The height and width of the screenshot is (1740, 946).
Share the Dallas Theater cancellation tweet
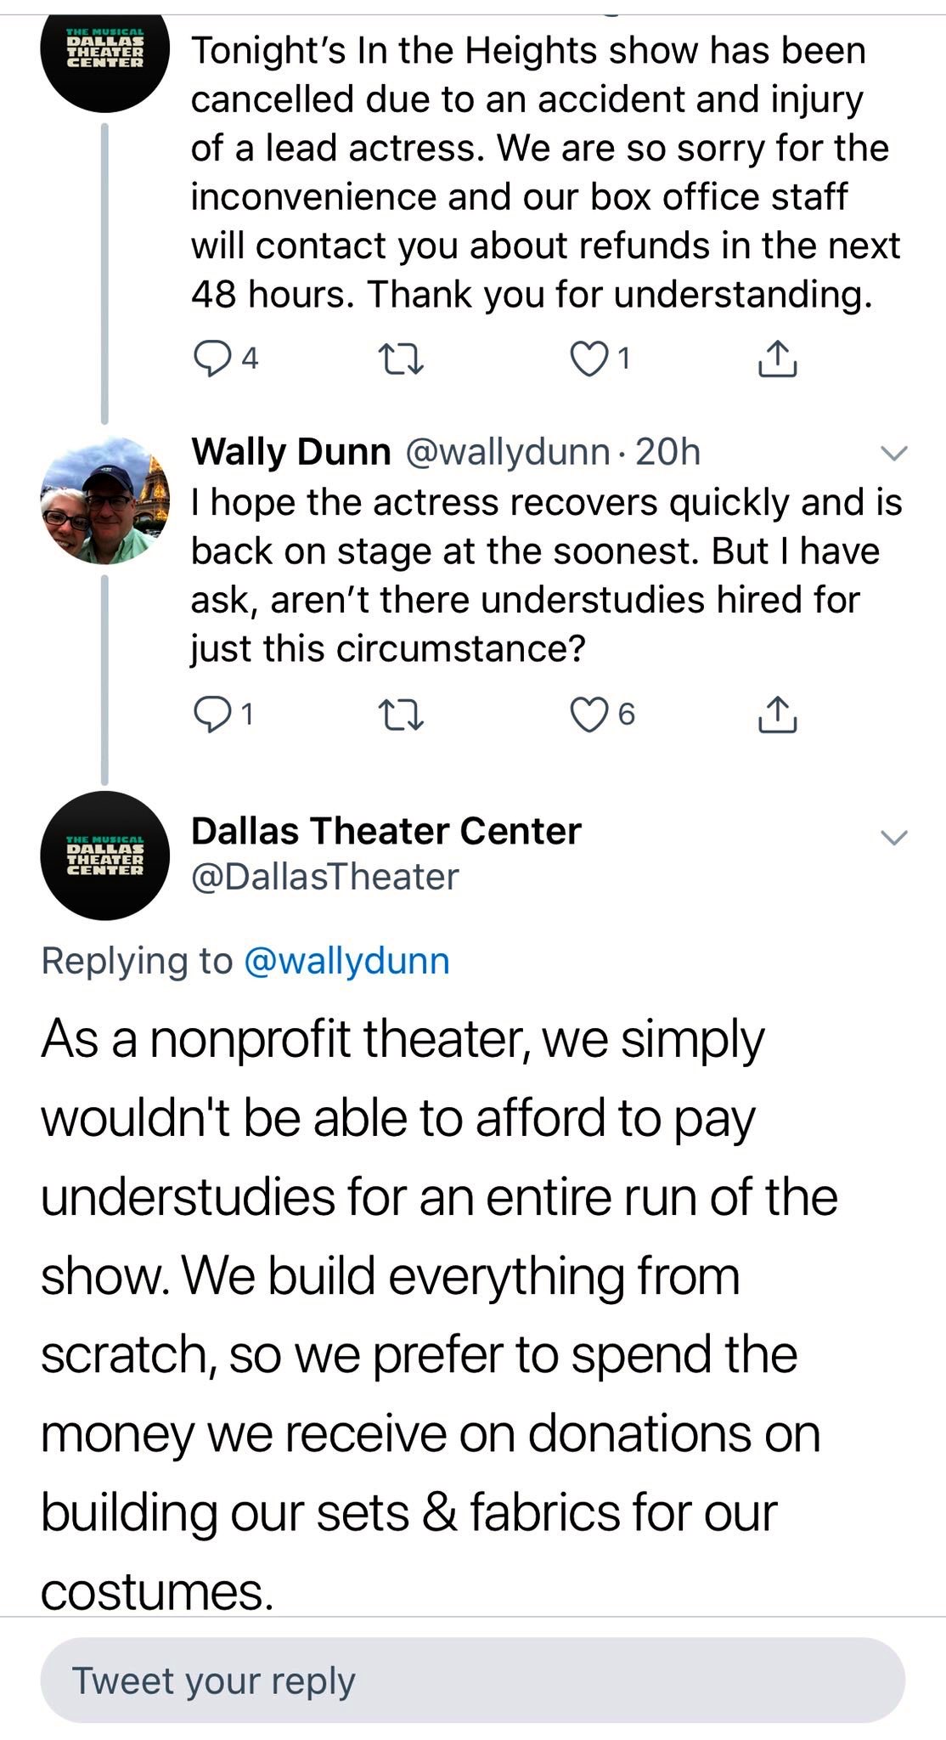[x=777, y=359]
